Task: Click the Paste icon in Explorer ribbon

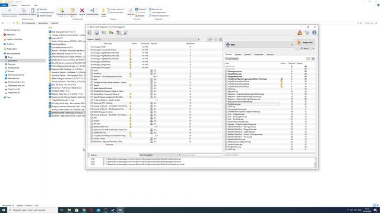Action: 32,11
